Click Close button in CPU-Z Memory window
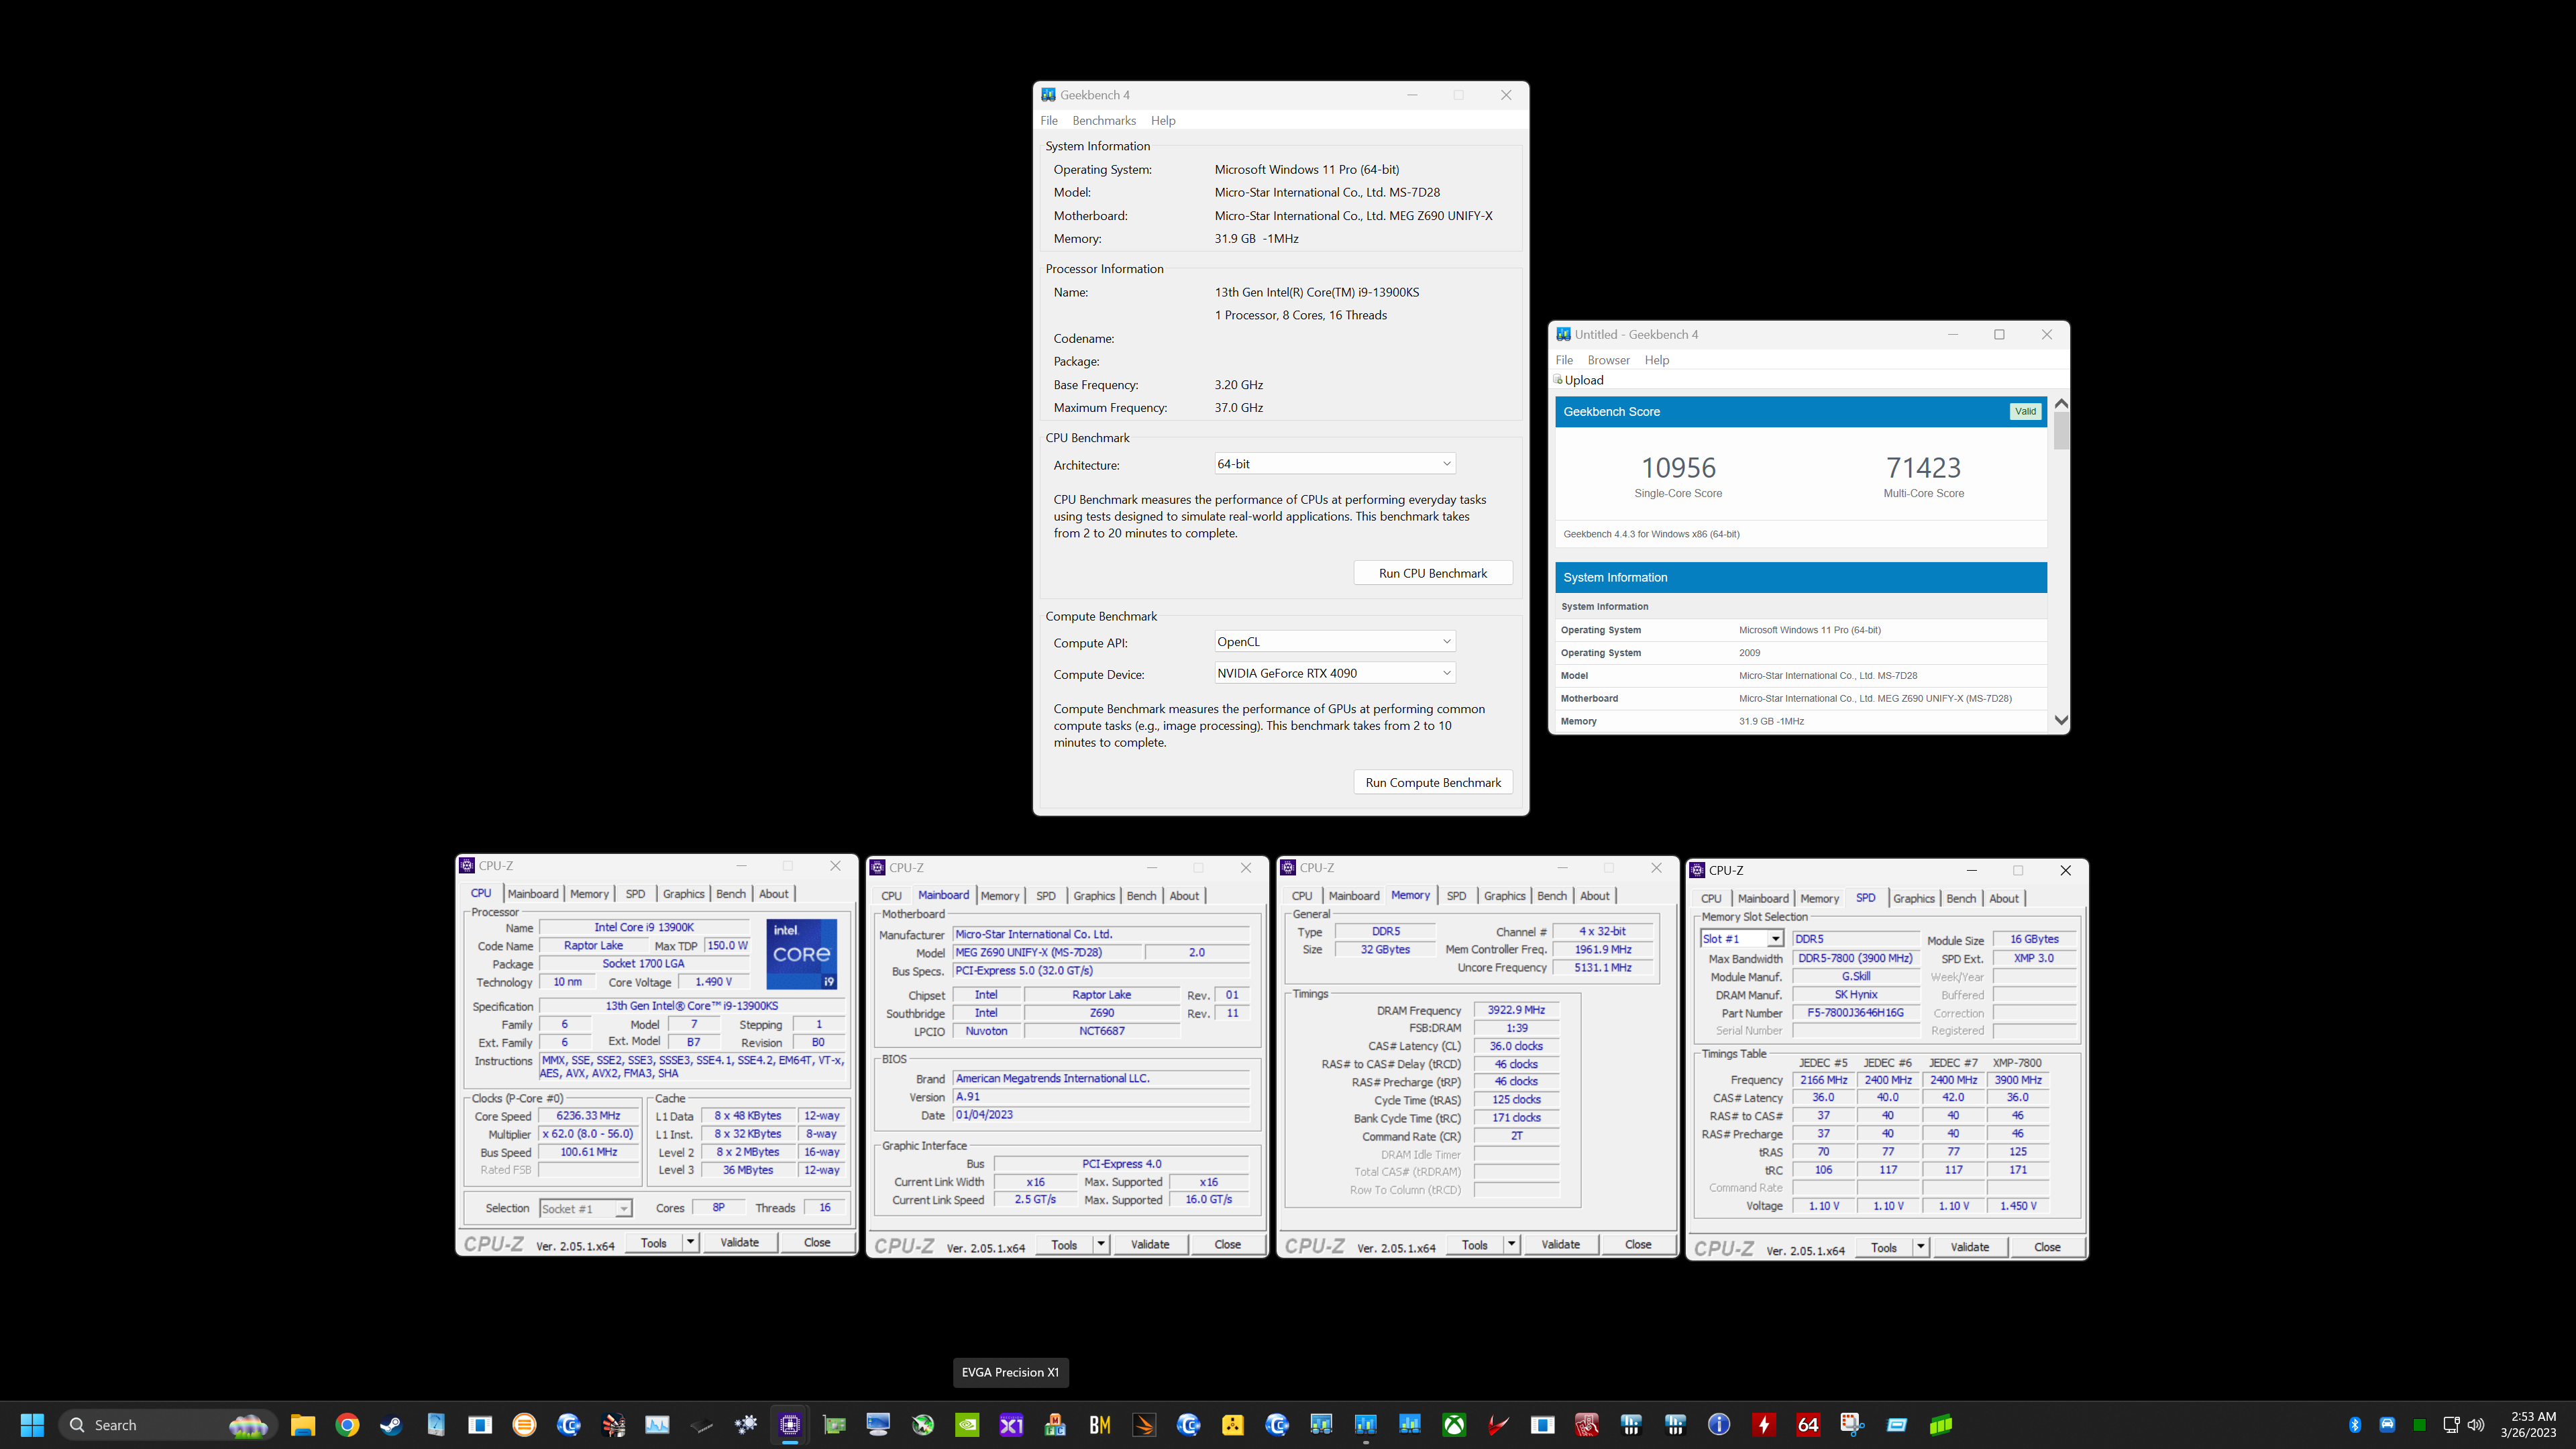 pos(1638,1244)
